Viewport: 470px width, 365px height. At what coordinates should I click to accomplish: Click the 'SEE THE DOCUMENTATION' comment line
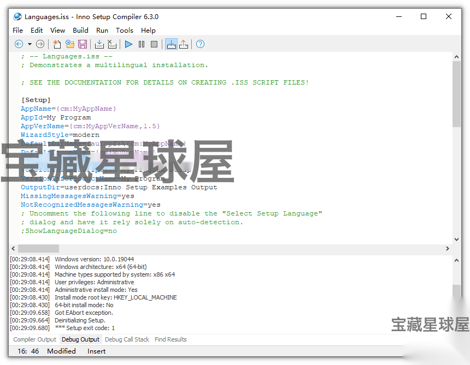pos(164,82)
